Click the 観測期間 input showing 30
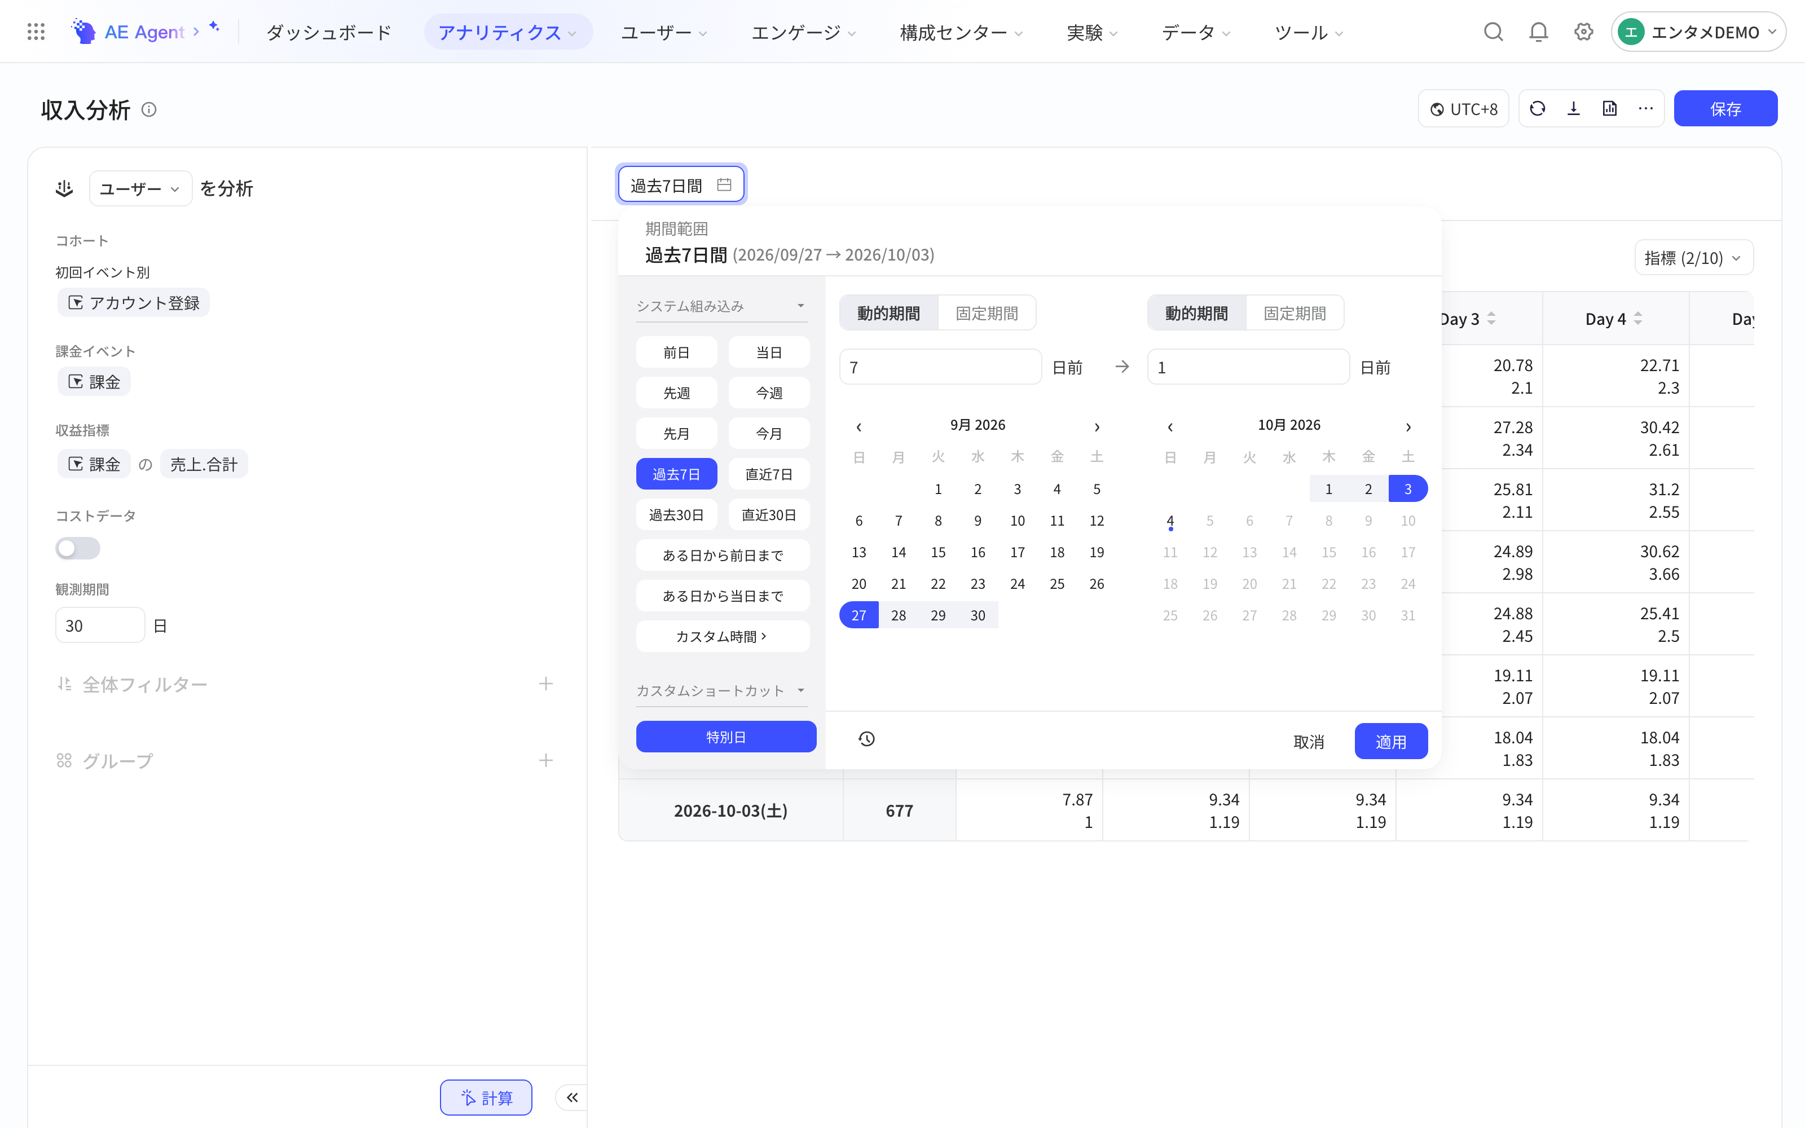 (100, 625)
